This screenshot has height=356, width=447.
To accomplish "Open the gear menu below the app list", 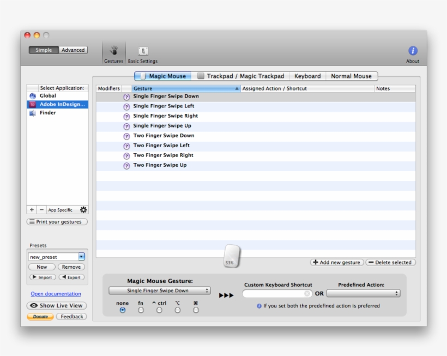I will pos(84,209).
